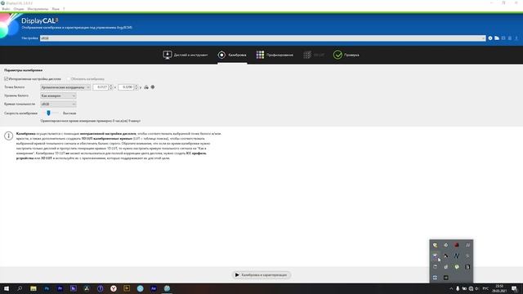Toggle Обновить калибровку checkbox
This screenshot has width=523, height=294.
point(86,79)
